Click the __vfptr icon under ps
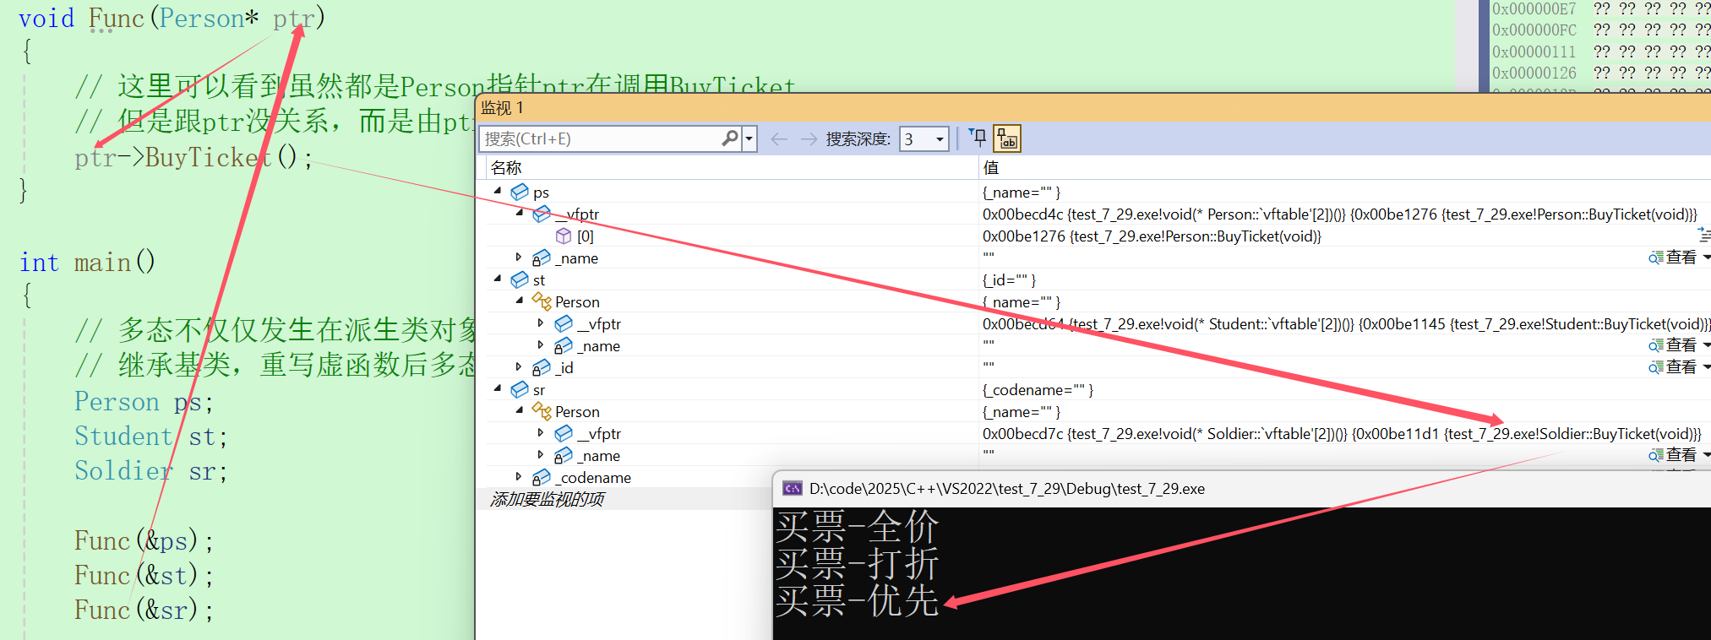The image size is (1711, 640). pyautogui.click(x=542, y=214)
